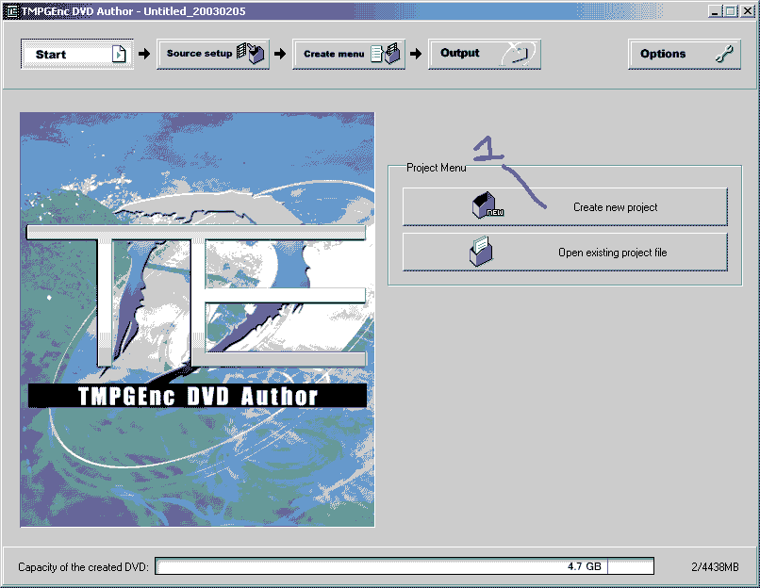
Task: Click the TMPGEnc DVD Author splash image
Action: click(197, 319)
